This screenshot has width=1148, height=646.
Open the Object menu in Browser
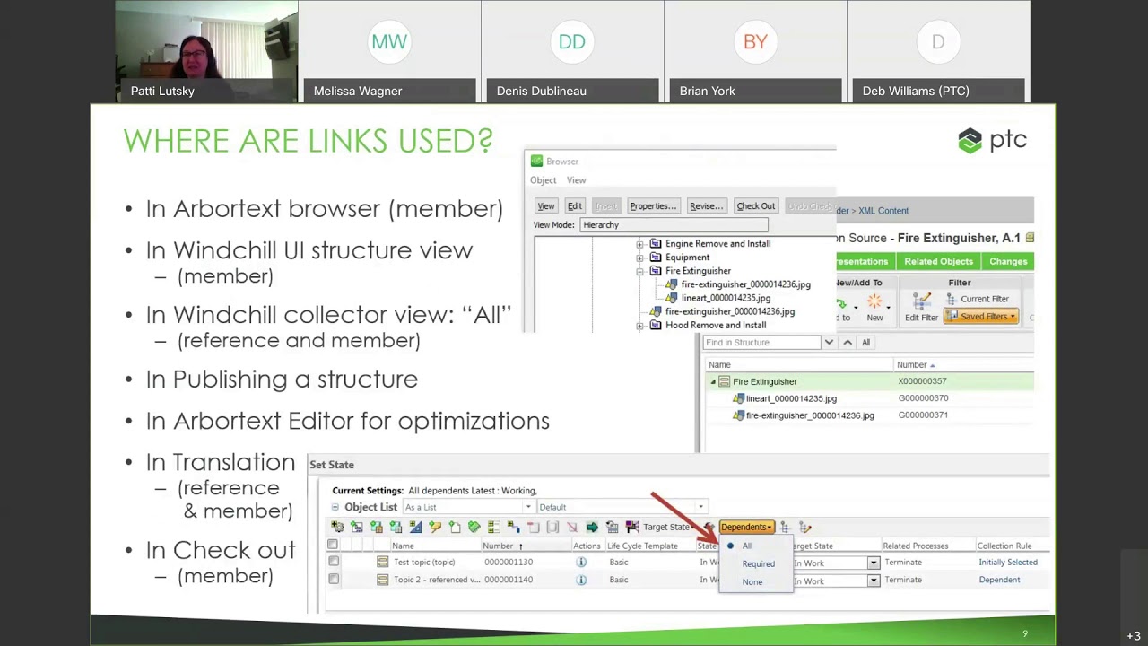(x=543, y=180)
